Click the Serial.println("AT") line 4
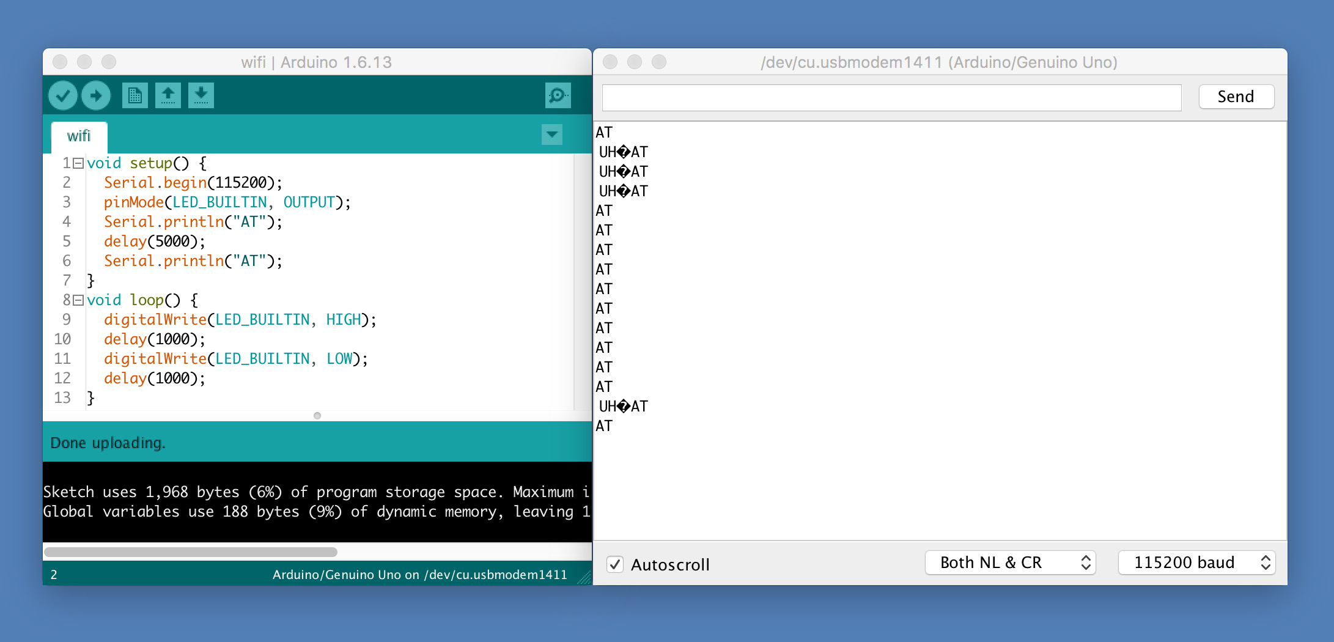1334x642 pixels. coord(193,222)
